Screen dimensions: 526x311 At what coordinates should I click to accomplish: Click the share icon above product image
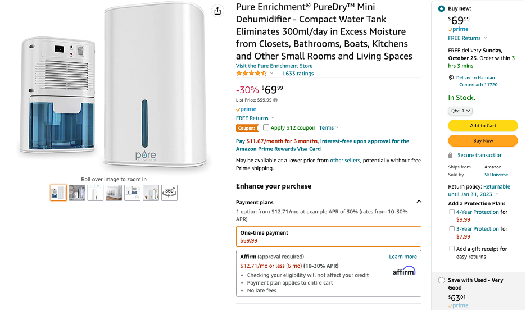217,11
